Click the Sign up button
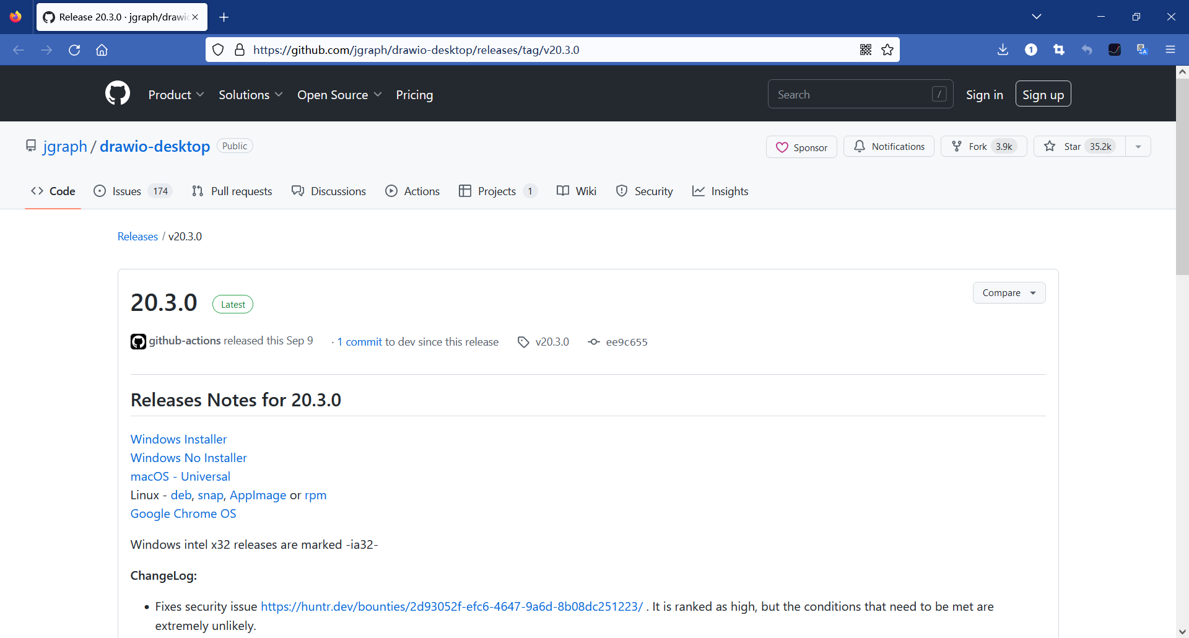The width and height of the screenshot is (1189, 638). (1043, 94)
